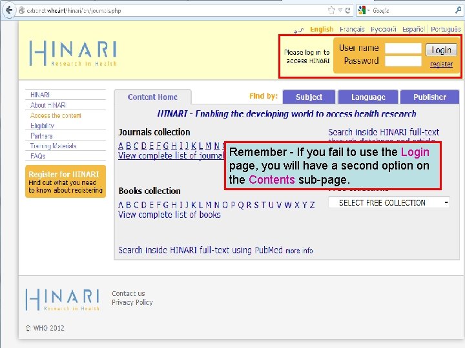The image size is (465, 348).
Task: Click journals letter A link
Action: pyautogui.click(x=121, y=146)
